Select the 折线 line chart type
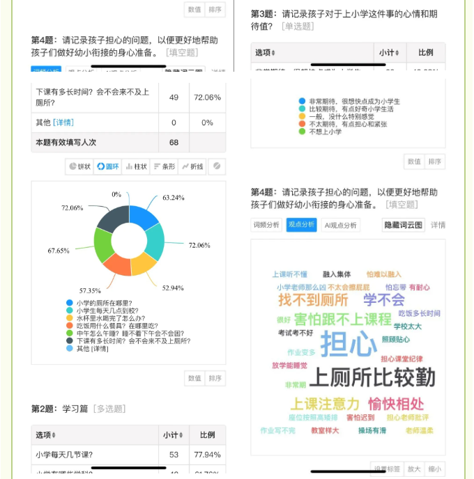 click(192, 166)
